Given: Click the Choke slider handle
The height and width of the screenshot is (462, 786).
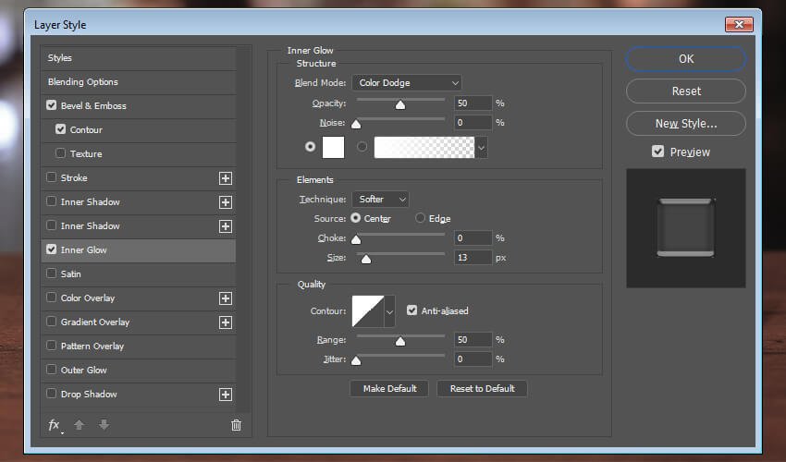Looking at the screenshot, I should pyautogui.click(x=356, y=239).
